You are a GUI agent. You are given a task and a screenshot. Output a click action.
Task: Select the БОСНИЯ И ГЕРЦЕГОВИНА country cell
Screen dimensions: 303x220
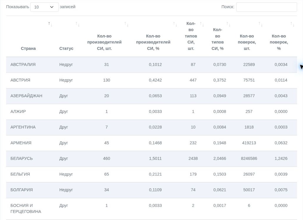(x=26, y=209)
